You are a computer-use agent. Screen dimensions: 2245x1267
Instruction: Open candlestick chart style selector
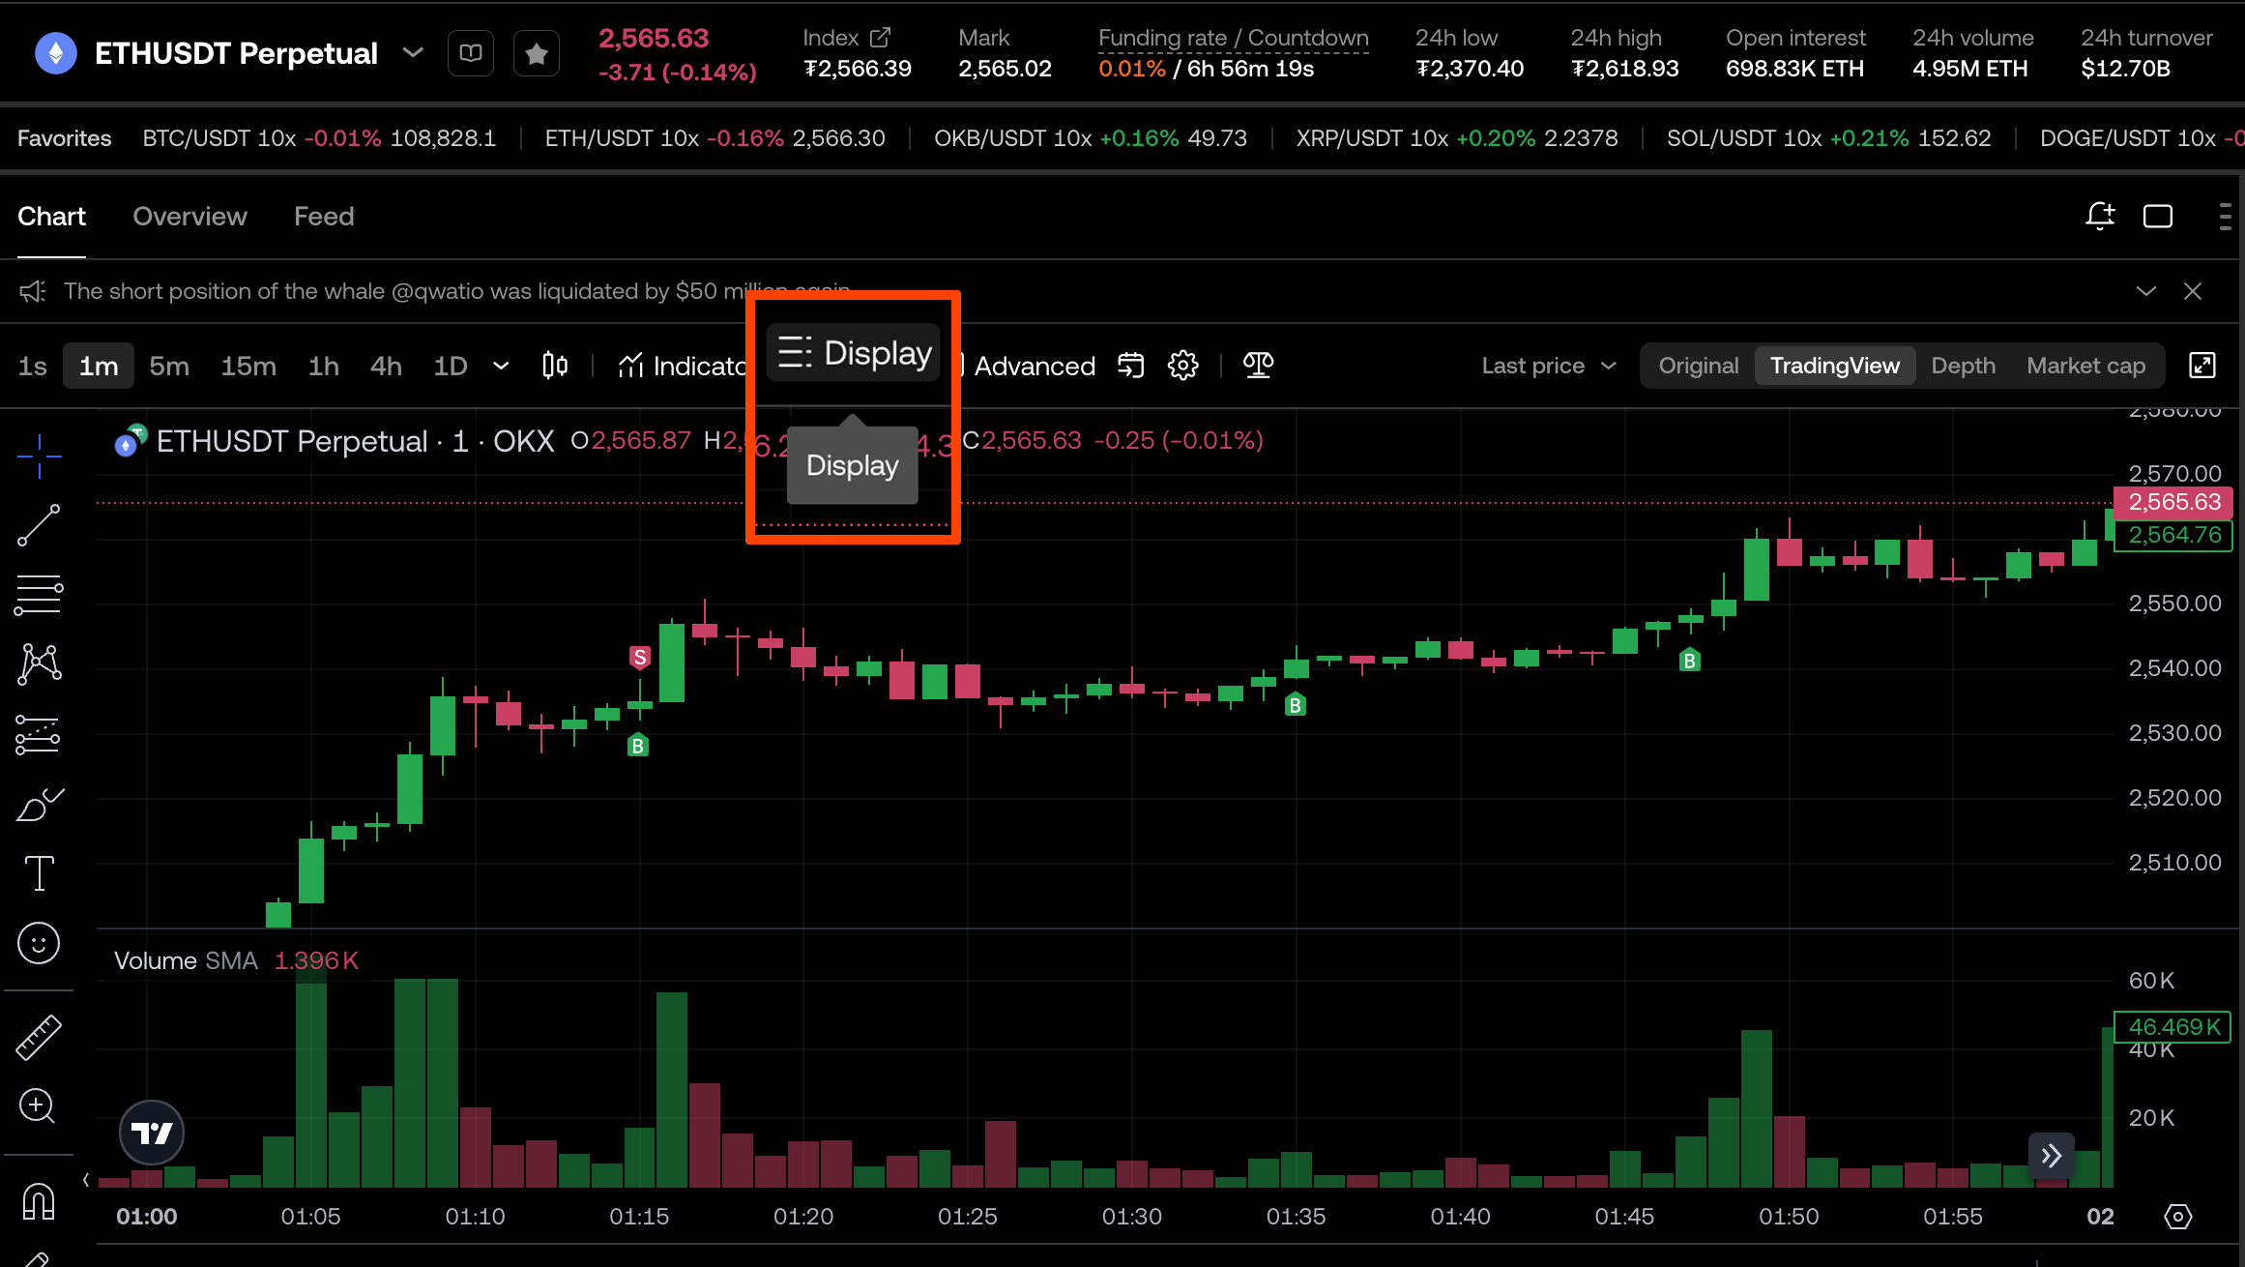click(x=555, y=366)
